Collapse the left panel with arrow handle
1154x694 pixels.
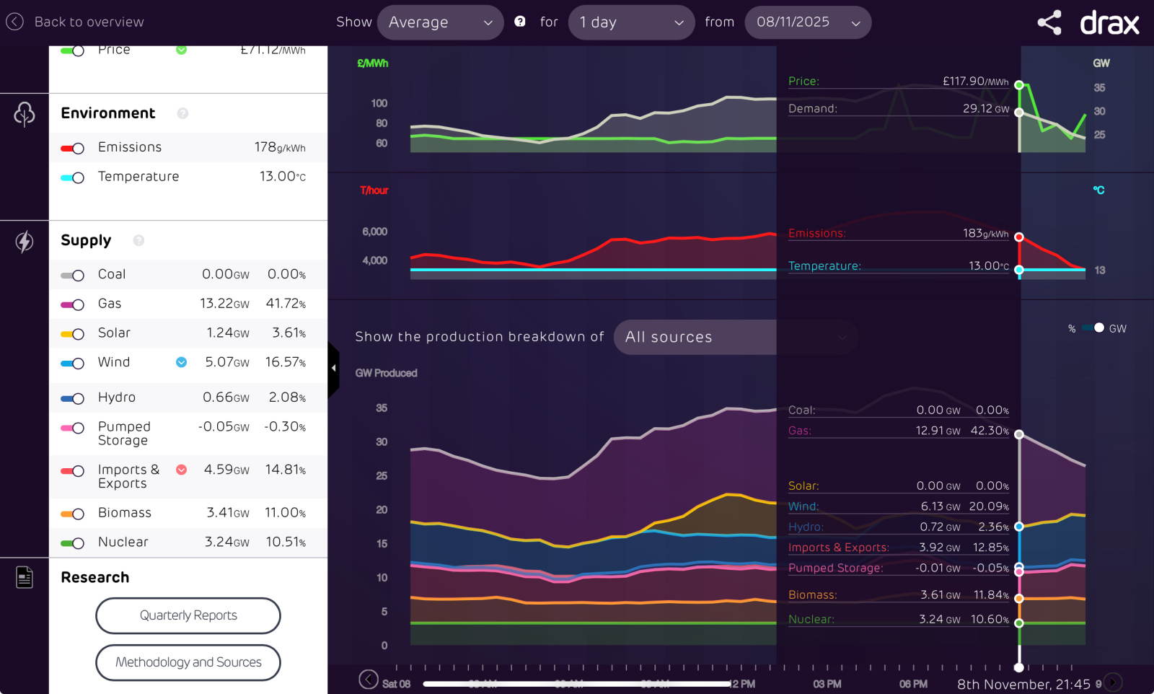pyautogui.click(x=333, y=368)
